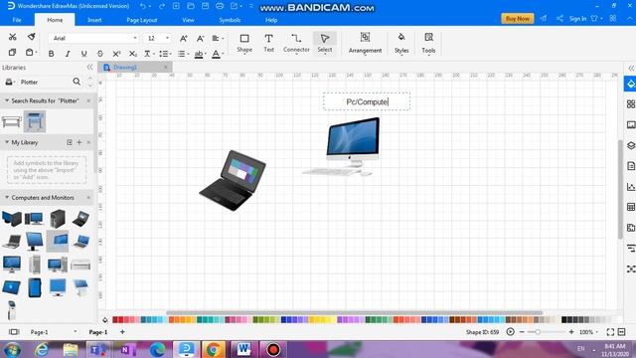The width and height of the screenshot is (636, 358).
Task: Select the Connector tool
Action: (x=296, y=43)
